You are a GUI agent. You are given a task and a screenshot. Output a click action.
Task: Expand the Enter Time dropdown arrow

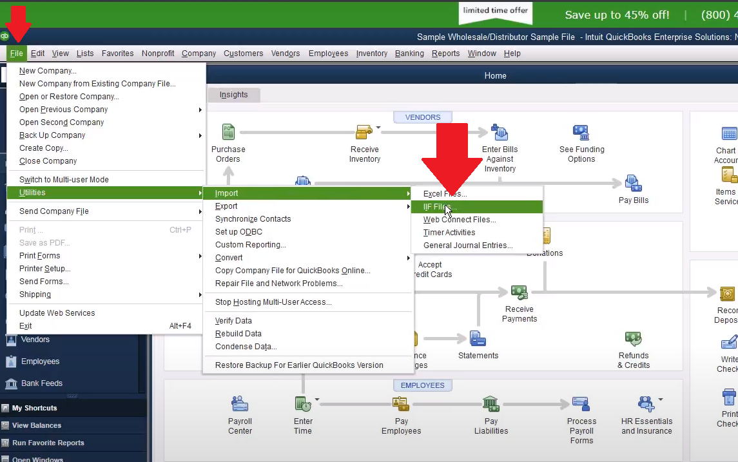click(317, 400)
